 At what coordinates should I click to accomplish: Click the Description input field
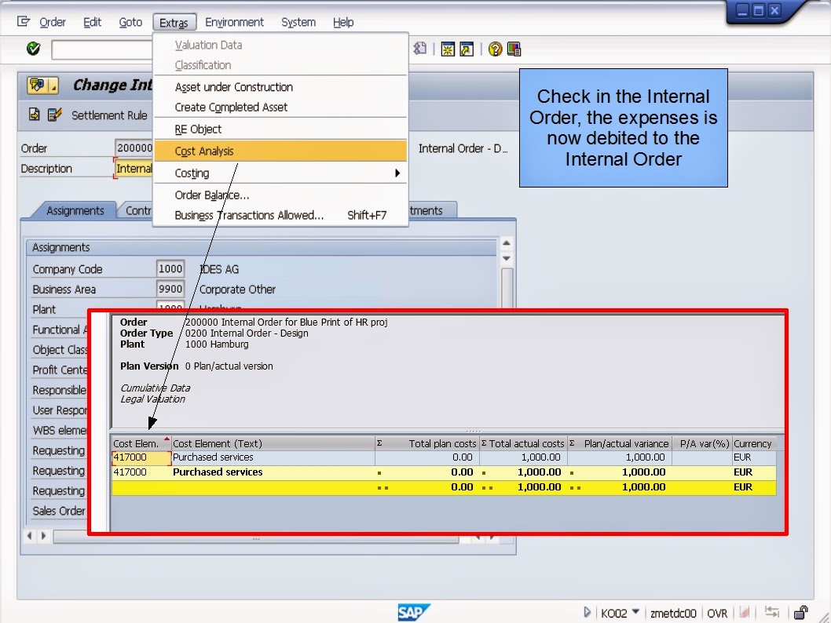(134, 169)
